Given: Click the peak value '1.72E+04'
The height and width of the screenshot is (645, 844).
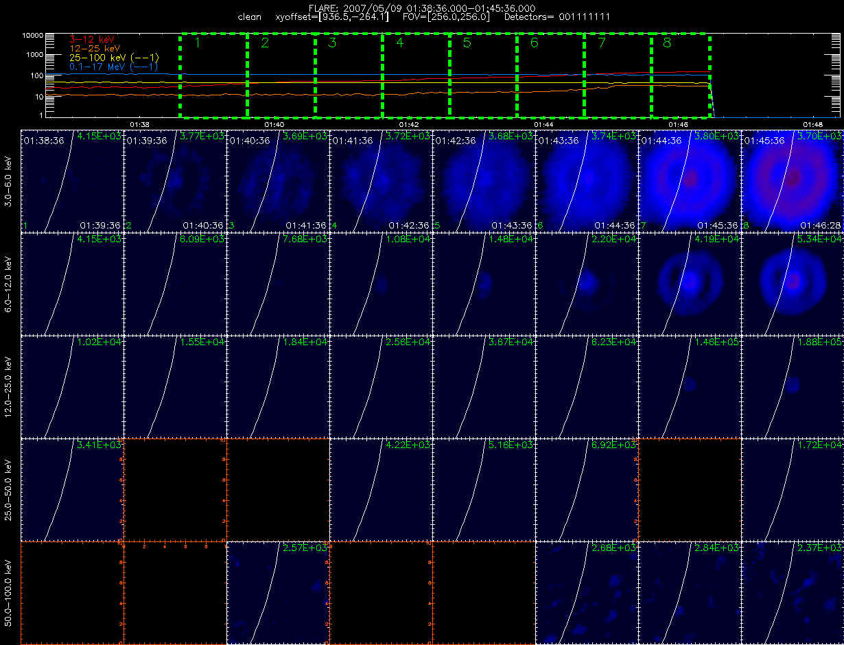Looking at the screenshot, I should [821, 445].
